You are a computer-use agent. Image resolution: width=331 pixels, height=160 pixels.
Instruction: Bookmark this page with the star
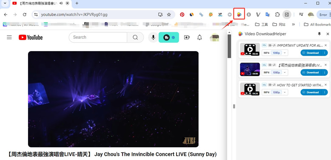pyautogui.click(x=169, y=14)
